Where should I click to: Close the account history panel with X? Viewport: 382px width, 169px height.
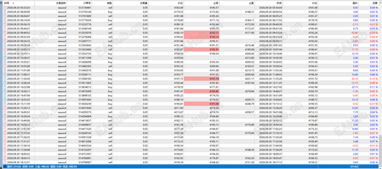1,3
